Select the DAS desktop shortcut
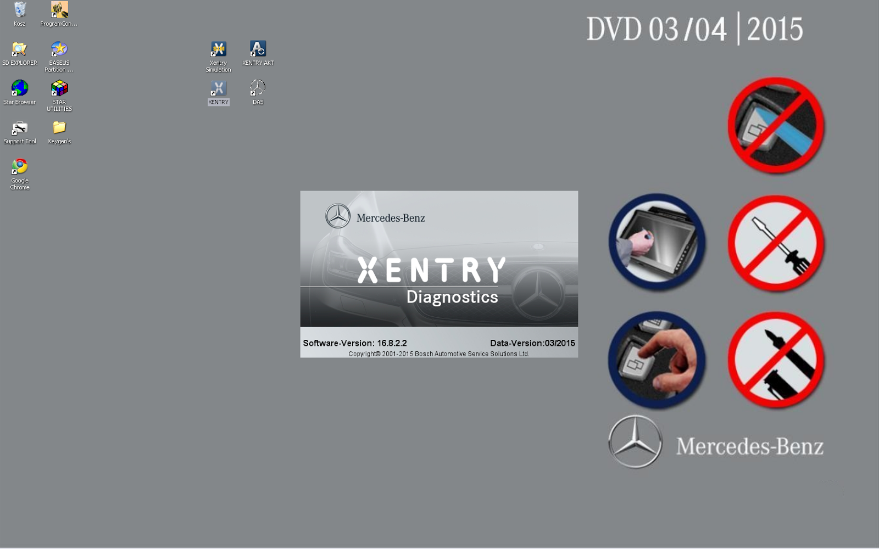The height and width of the screenshot is (549, 879). coord(258,92)
